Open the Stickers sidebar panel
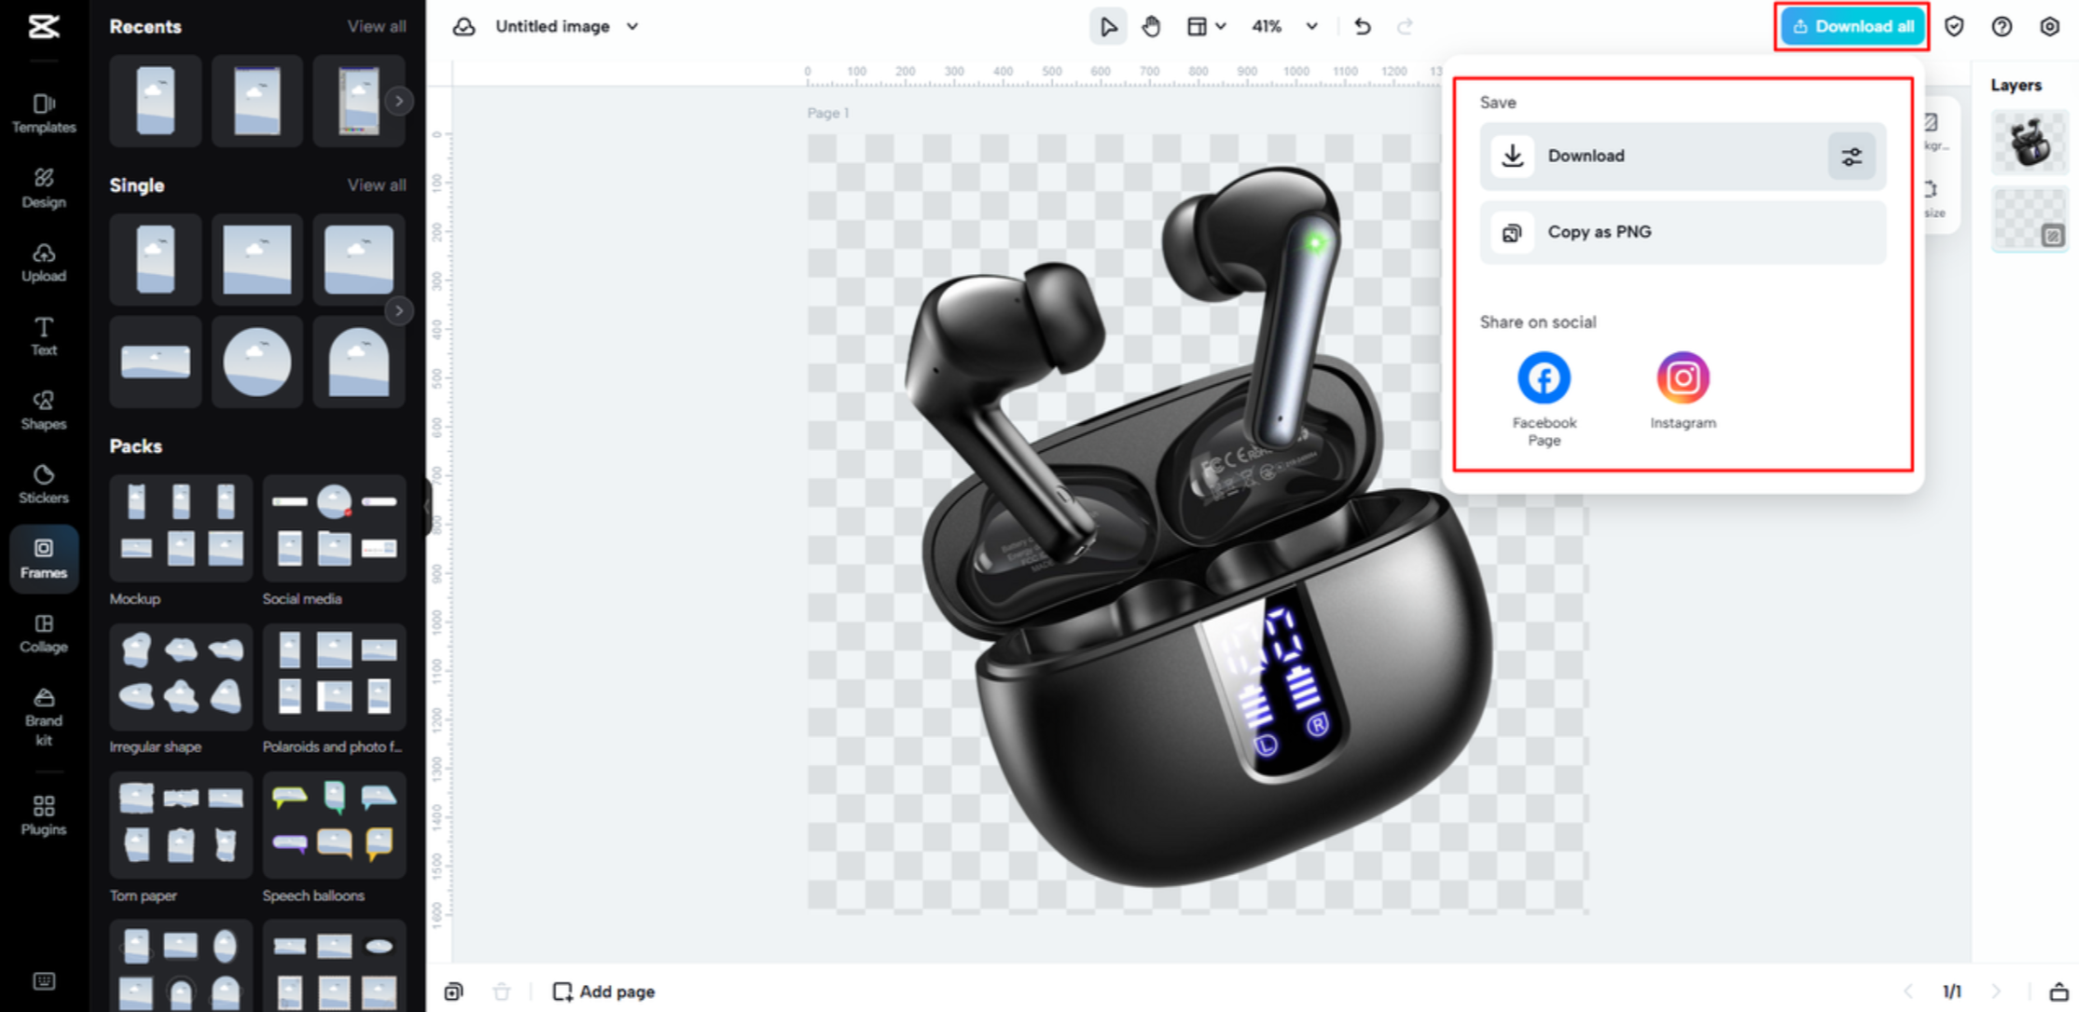Image resolution: width=2079 pixels, height=1012 pixels. click(x=44, y=484)
